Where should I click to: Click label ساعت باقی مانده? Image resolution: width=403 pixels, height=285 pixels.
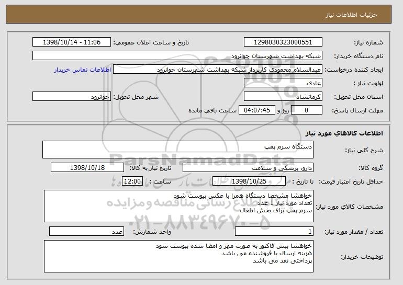(x=212, y=110)
